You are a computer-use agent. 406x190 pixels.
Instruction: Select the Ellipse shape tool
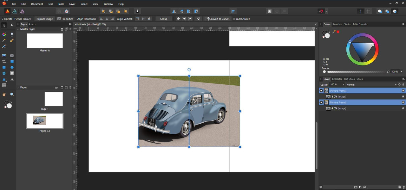click(12, 67)
